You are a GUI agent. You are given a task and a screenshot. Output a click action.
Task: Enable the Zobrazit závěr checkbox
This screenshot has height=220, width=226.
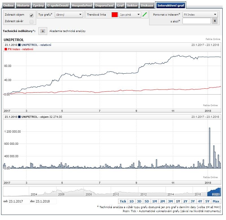[31, 22]
